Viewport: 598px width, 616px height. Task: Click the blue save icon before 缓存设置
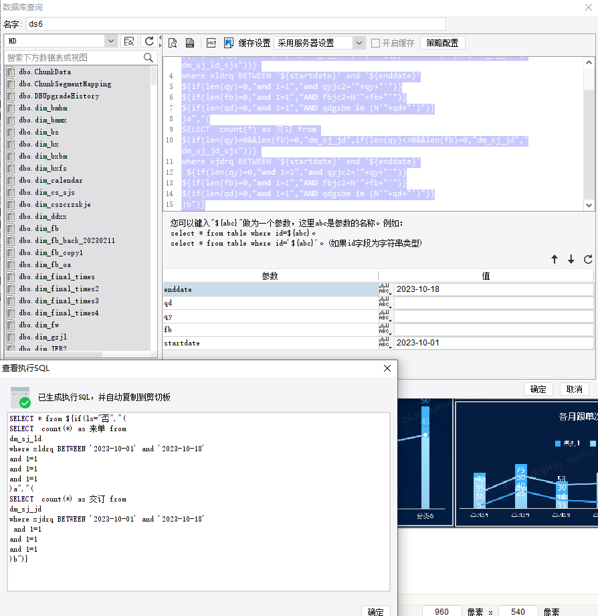coord(228,43)
